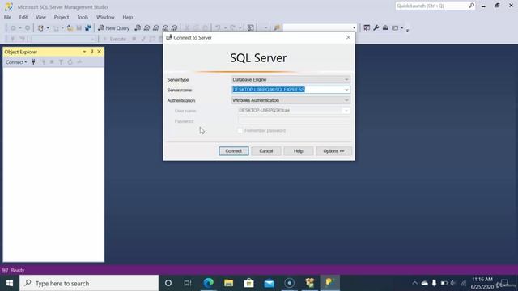Open the Edit menu

point(23,17)
